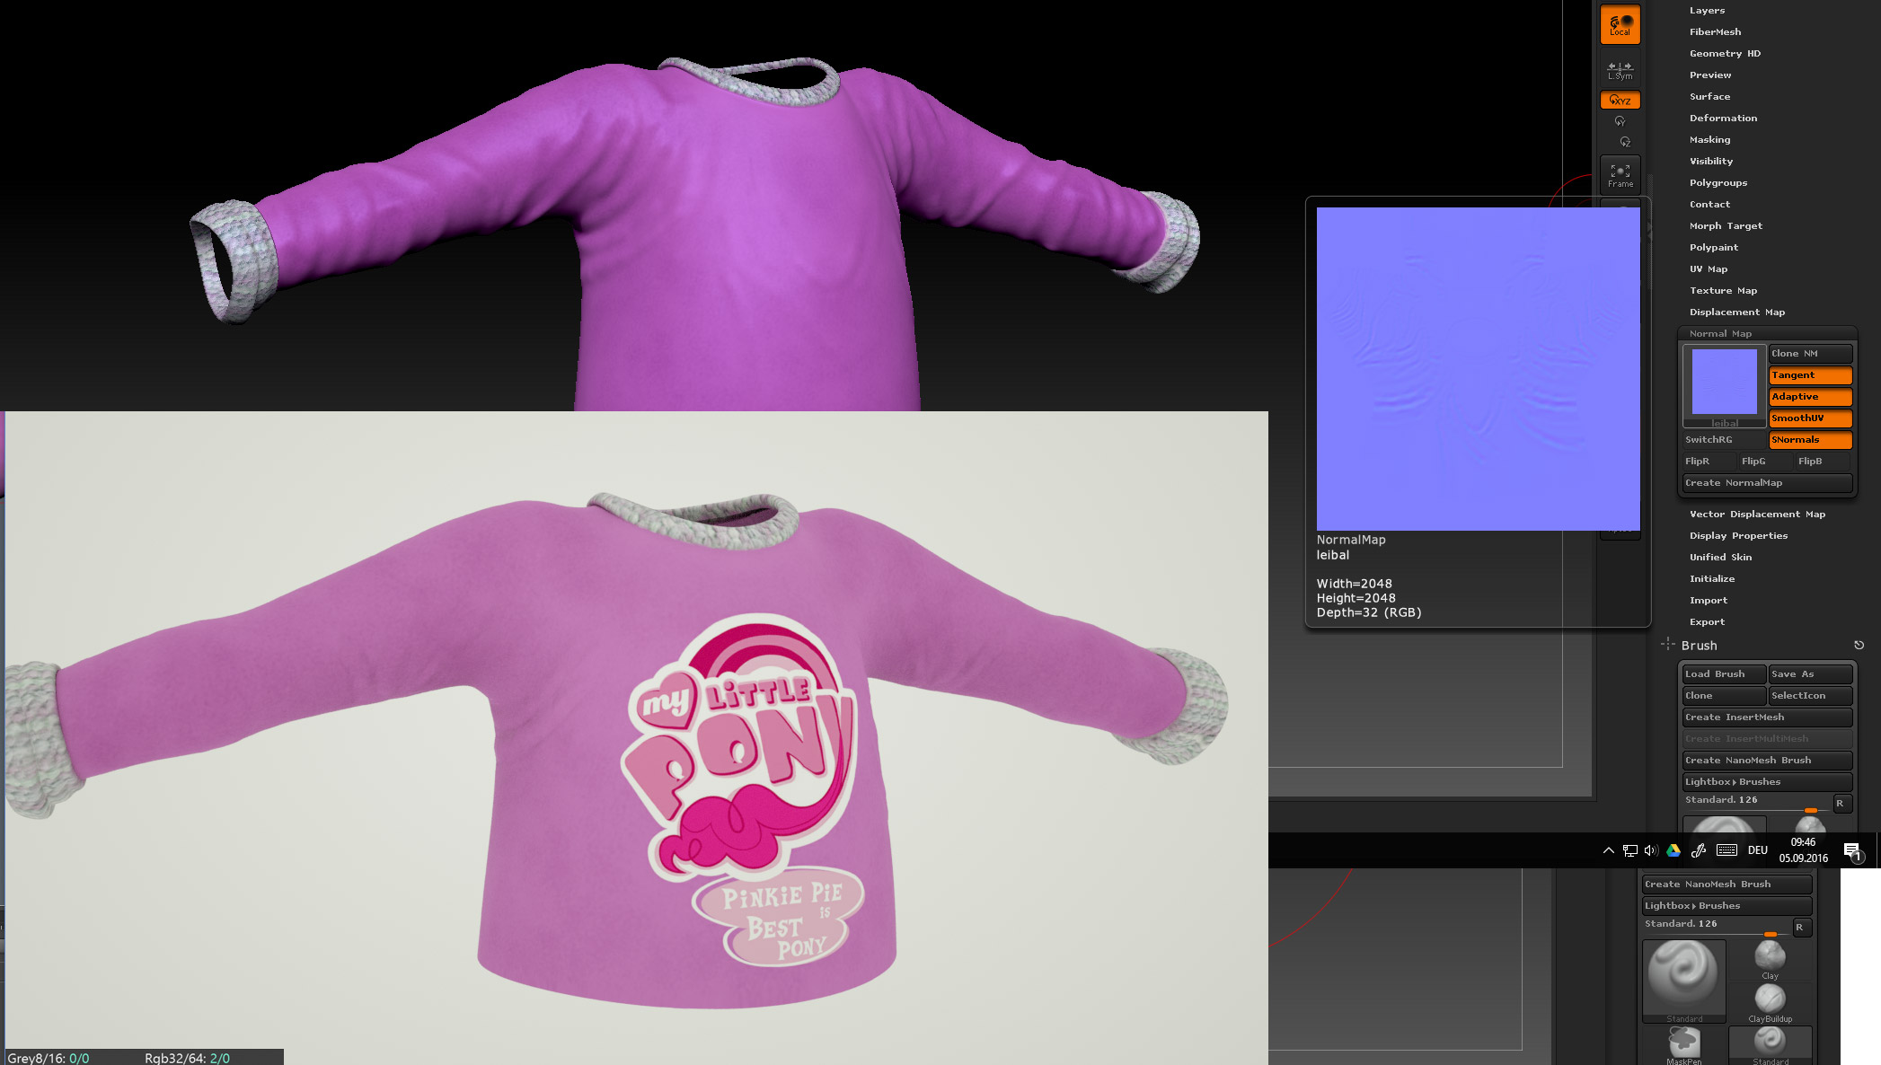Open the Texture Map subpalette
This screenshot has width=1881, height=1065.
[x=1723, y=291]
